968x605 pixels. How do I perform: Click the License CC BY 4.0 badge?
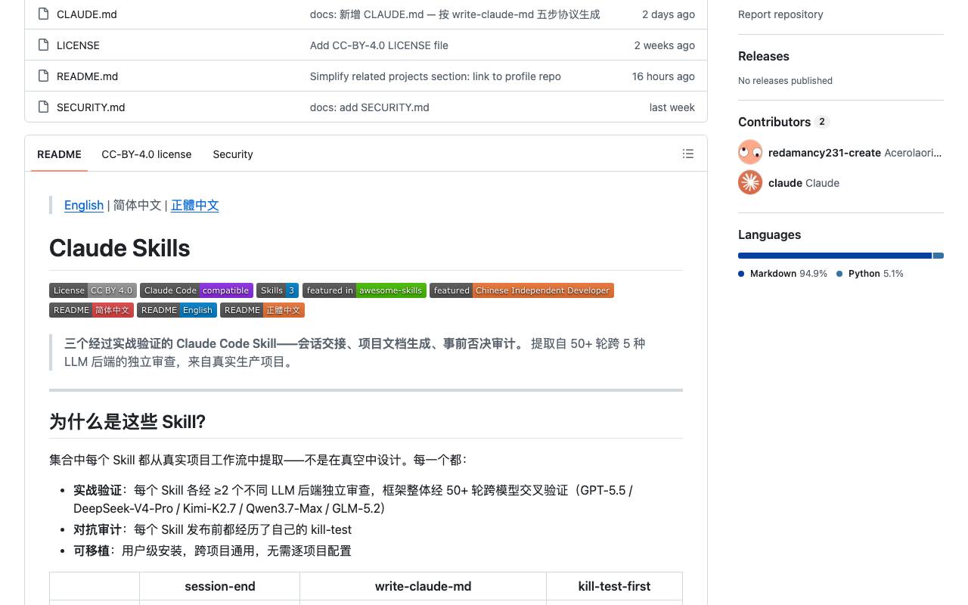pos(93,290)
